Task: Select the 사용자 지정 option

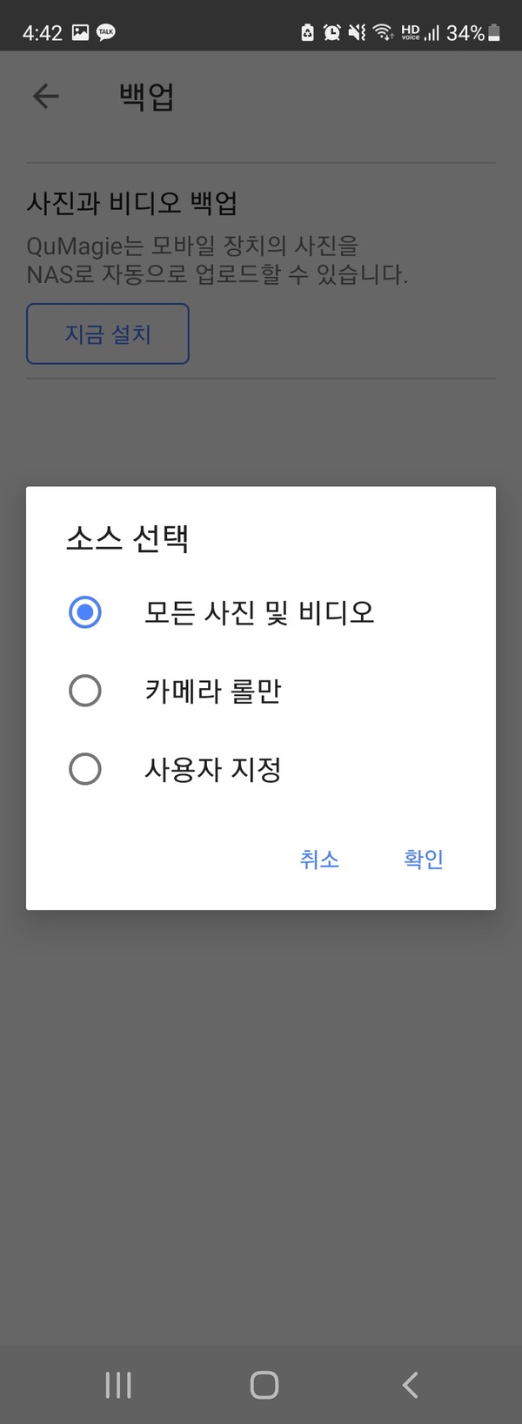Action: 84,769
